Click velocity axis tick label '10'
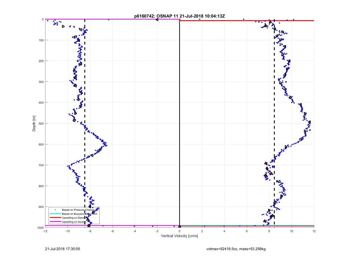The image size is (347, 256). point(291,231)
